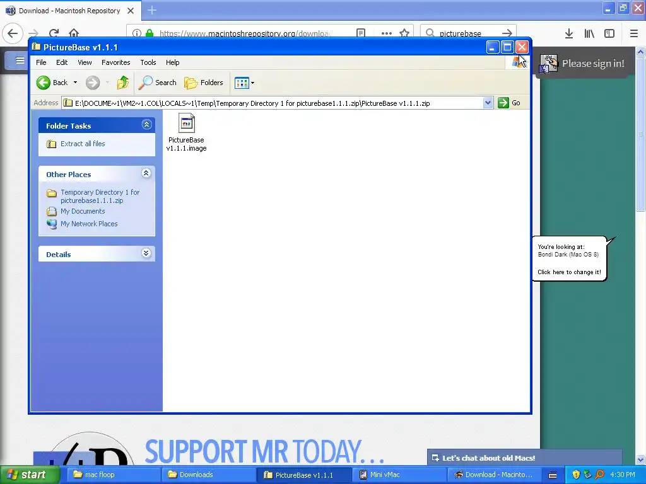This screenshot has height=484, width=646.
Task: Open Search in the Explorer toolbar
Action: 157,83
